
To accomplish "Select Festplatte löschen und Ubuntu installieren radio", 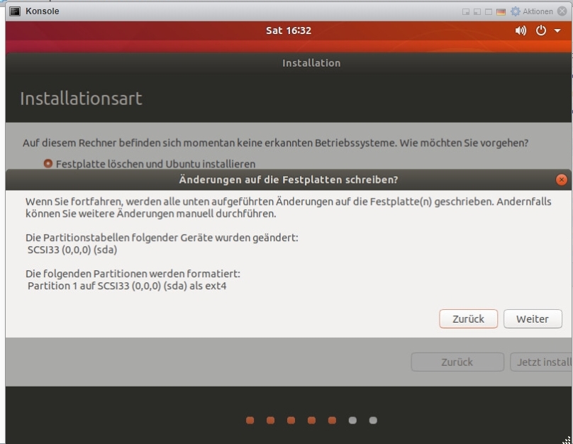I will 48,164.
